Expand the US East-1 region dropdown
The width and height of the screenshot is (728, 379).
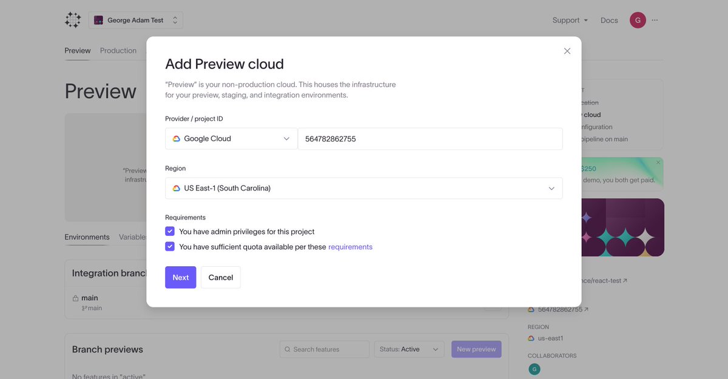pyautogui.click(x=364, y=188)
